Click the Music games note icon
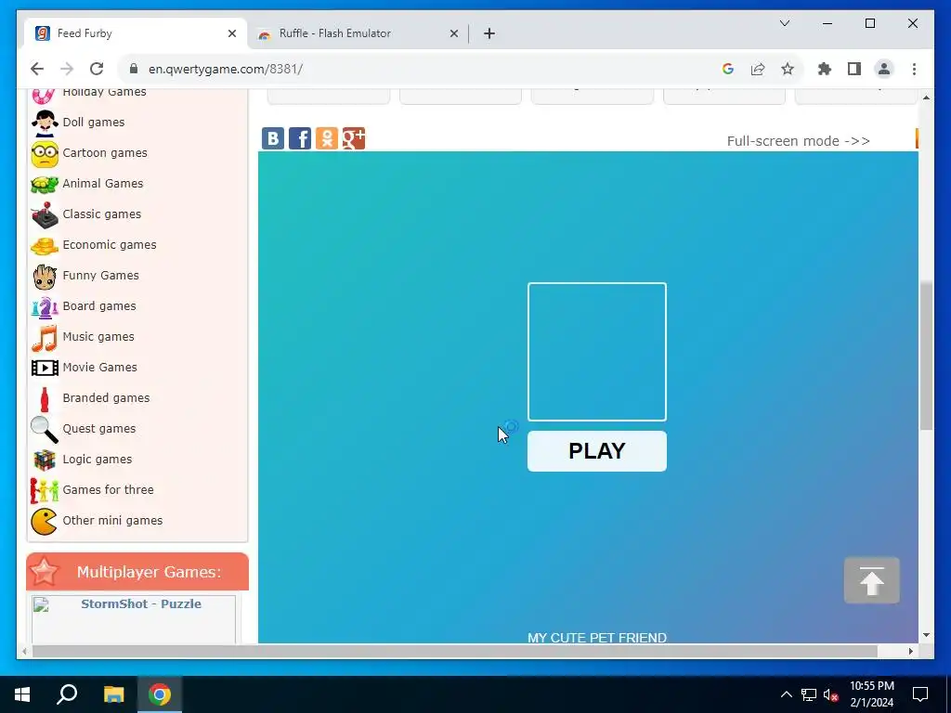 (x=45, y=338)
